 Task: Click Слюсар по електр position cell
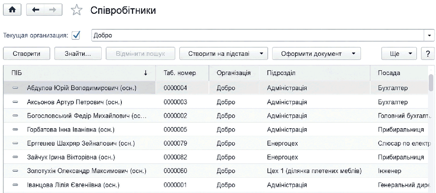(404, 144)
